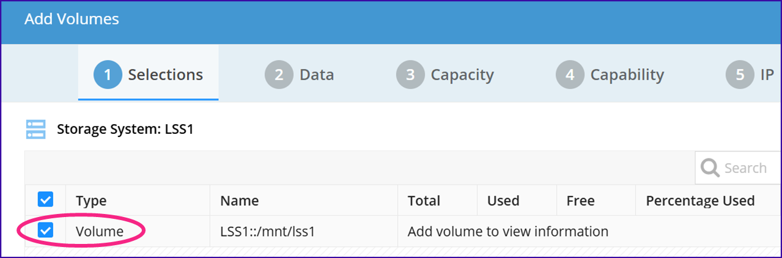782x258 pixels.
Task: Click the Storage System LSS1 server icon
Action: pos(36,129)
